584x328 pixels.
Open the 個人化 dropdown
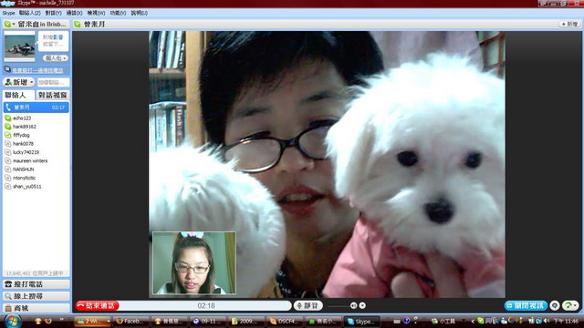(56, 58)
